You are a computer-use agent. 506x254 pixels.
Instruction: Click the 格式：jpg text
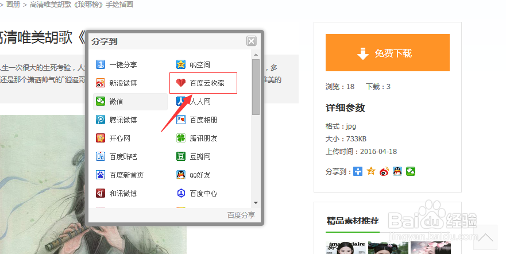tap(341, 126)
